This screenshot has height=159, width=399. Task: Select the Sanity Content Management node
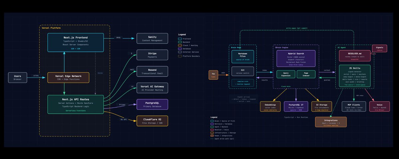(x=152, y=38)
